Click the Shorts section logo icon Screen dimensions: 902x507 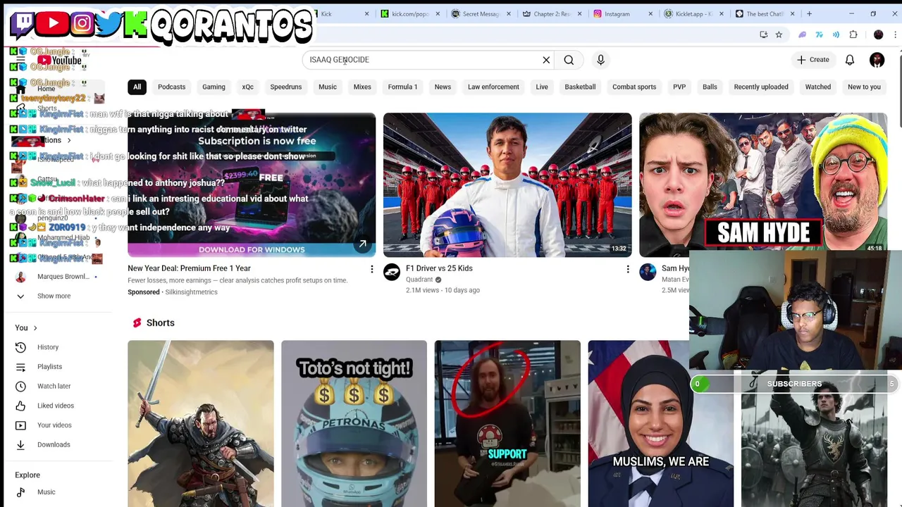point(137,323)
